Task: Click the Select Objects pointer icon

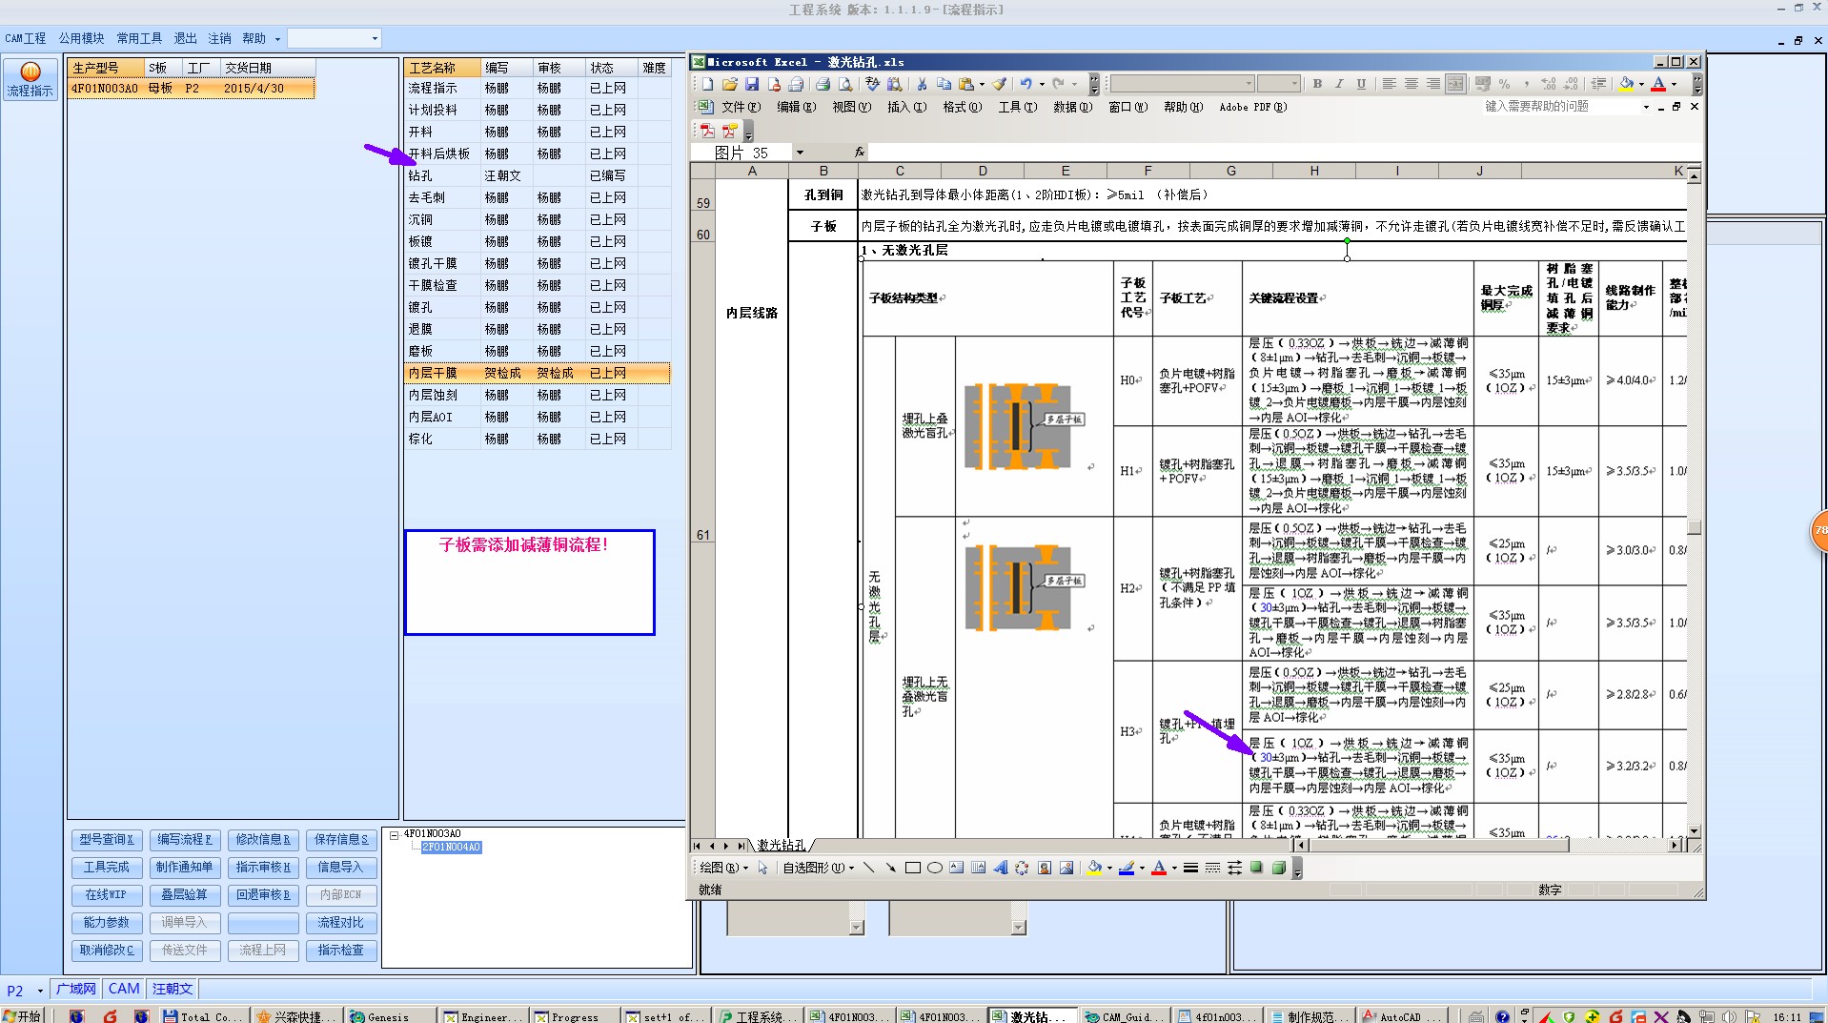Action: [x=762, y=868]
